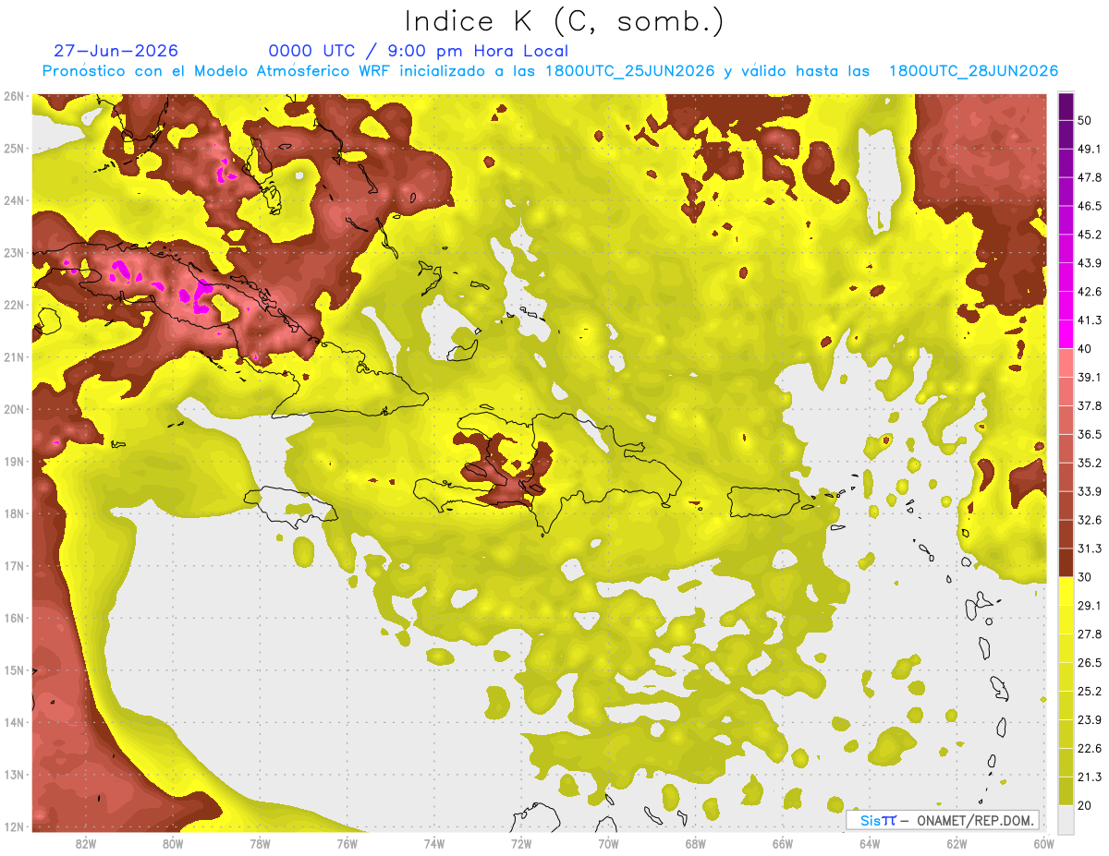Click the top purple colorbar segment above 50
Viewport: 1109px width, 856px height.
(x=1066, y=107)
